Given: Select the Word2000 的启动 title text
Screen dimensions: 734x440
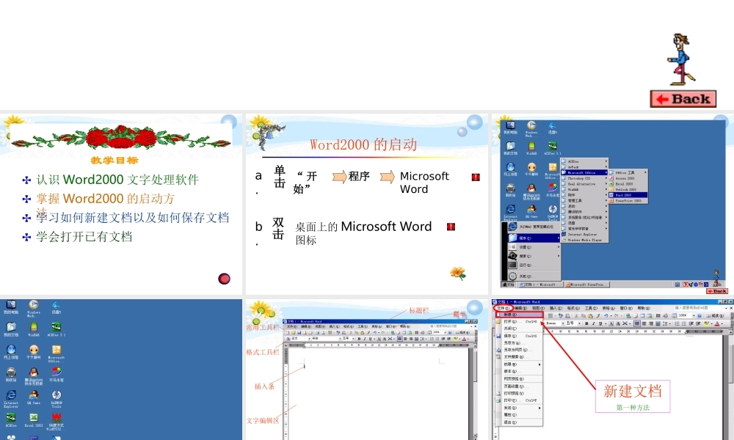Looking at the screenshot, I should tap(363, 144).
